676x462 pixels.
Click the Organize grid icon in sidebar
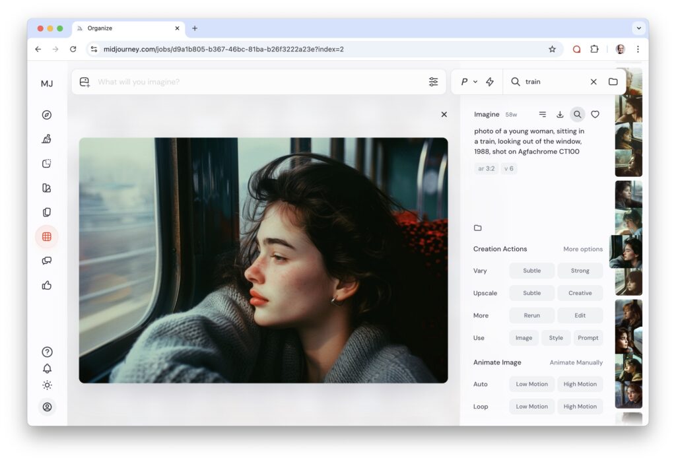click(x=47, y=236)
